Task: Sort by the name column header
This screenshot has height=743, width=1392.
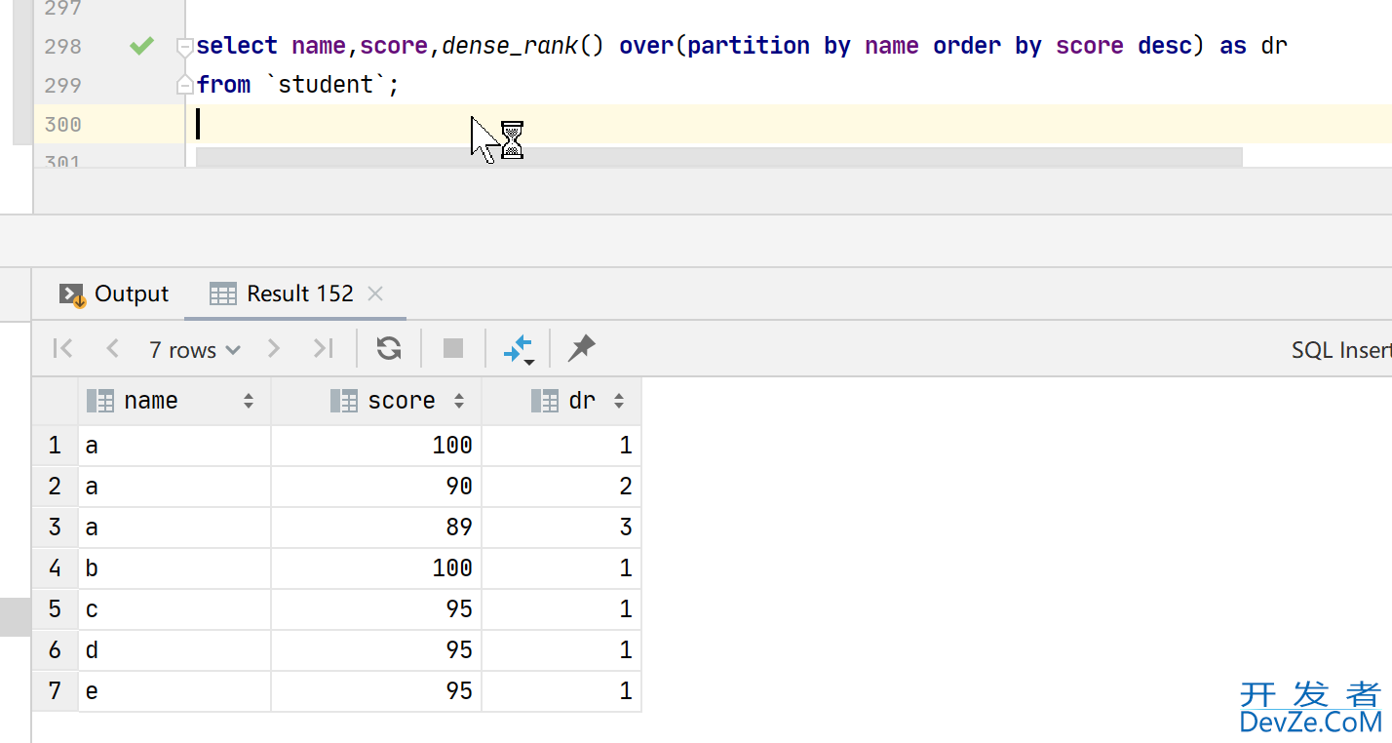Action: [x=174, y=401]
